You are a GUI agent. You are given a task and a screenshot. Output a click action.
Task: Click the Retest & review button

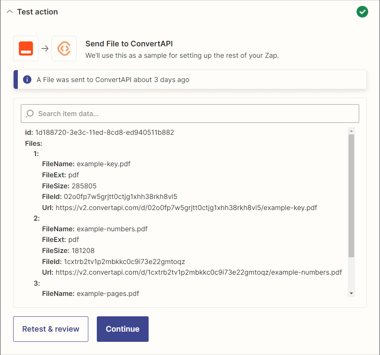51,329
